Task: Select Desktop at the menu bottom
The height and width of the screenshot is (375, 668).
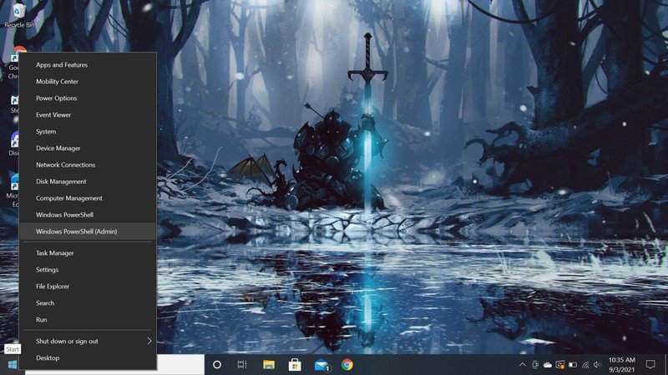Action: click(x=88, y=358)
